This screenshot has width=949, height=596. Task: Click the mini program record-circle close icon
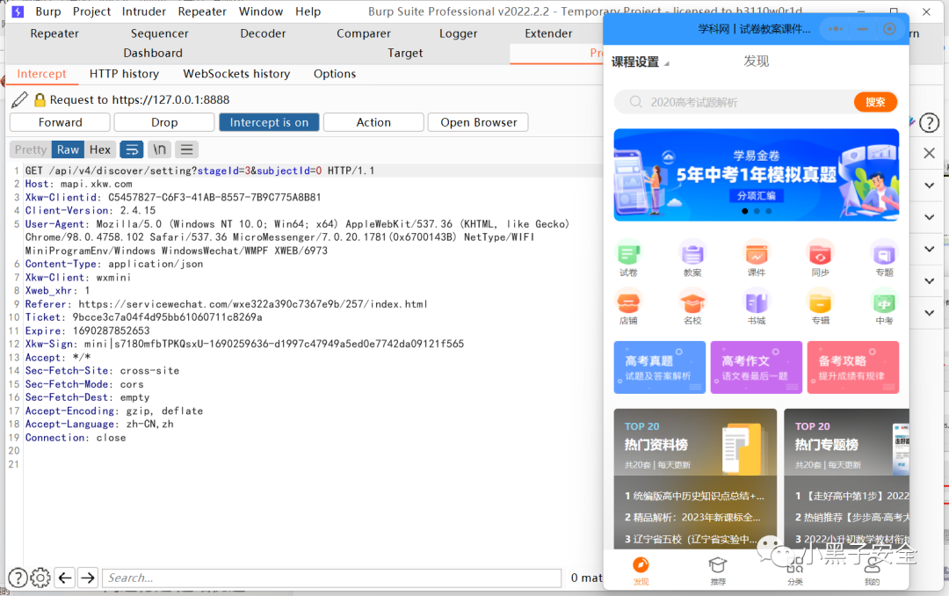(x=889, y=29)
